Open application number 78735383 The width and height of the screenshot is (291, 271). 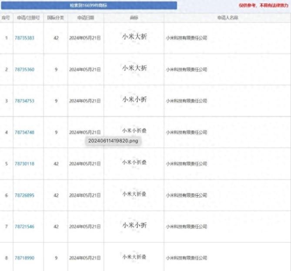pyautogui.click(x=24, y=38)
